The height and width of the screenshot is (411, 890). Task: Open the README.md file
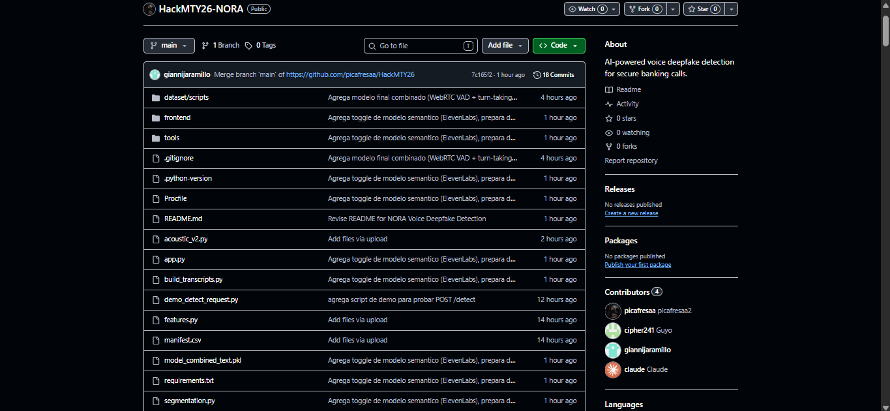click(183, 219)
